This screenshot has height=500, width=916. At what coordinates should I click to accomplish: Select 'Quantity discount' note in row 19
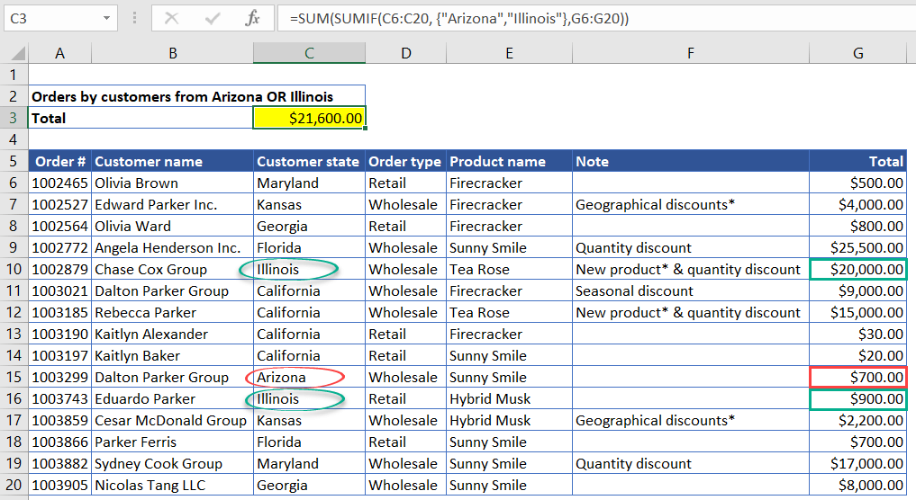tap(691, 464)
